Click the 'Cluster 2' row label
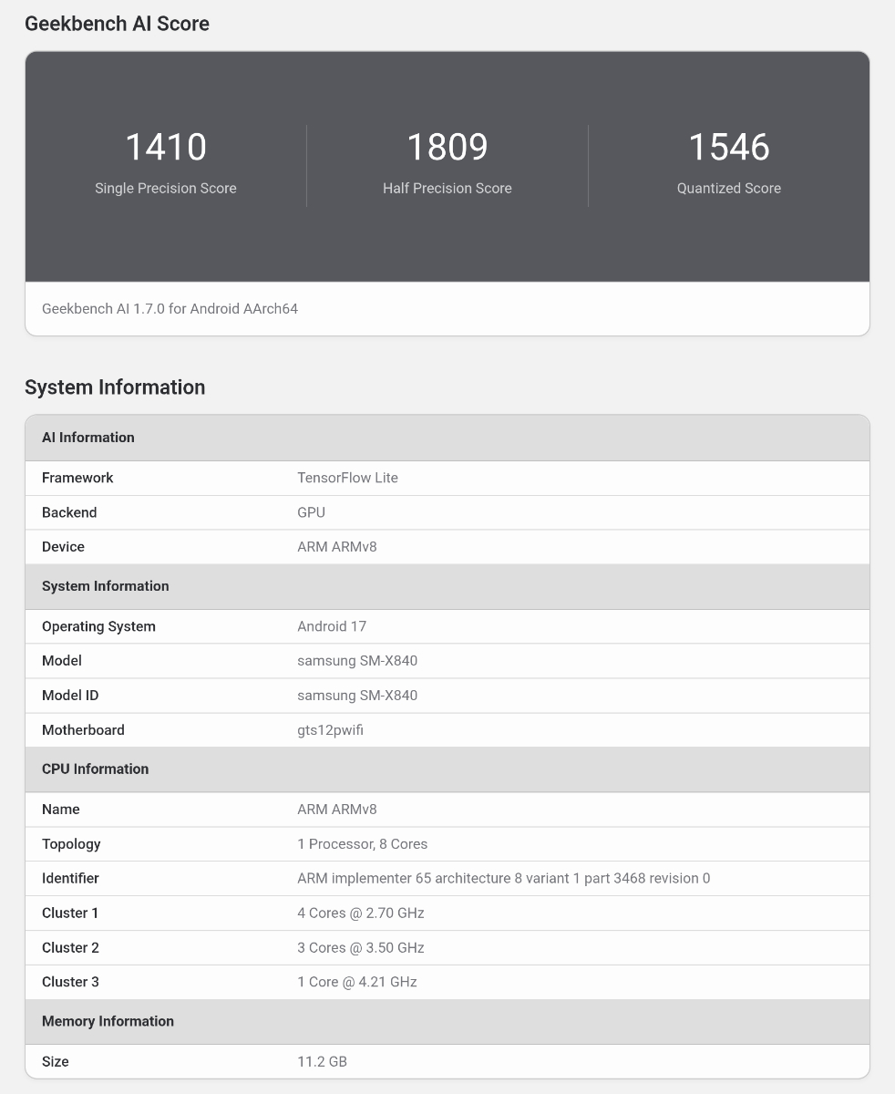This screenshot has height=1094, width=895. click(70, 948)
